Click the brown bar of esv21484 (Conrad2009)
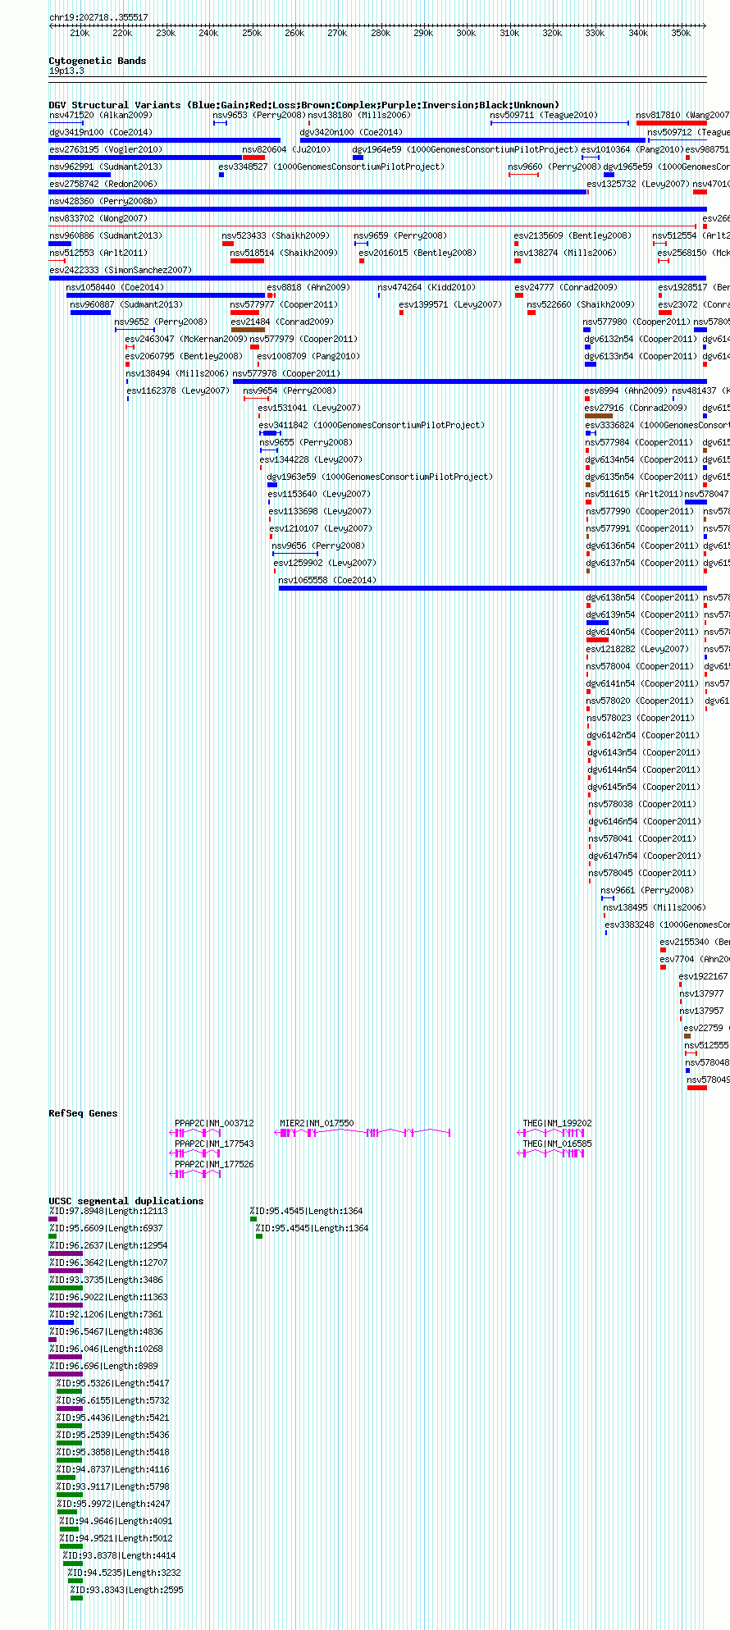 pos(248,330)
